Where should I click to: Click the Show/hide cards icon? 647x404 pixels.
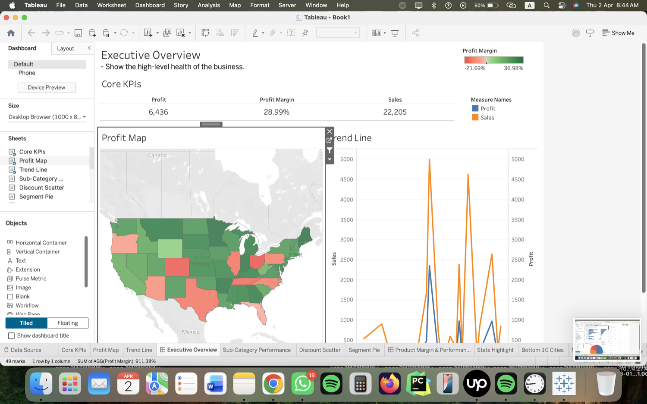point(377,33)
